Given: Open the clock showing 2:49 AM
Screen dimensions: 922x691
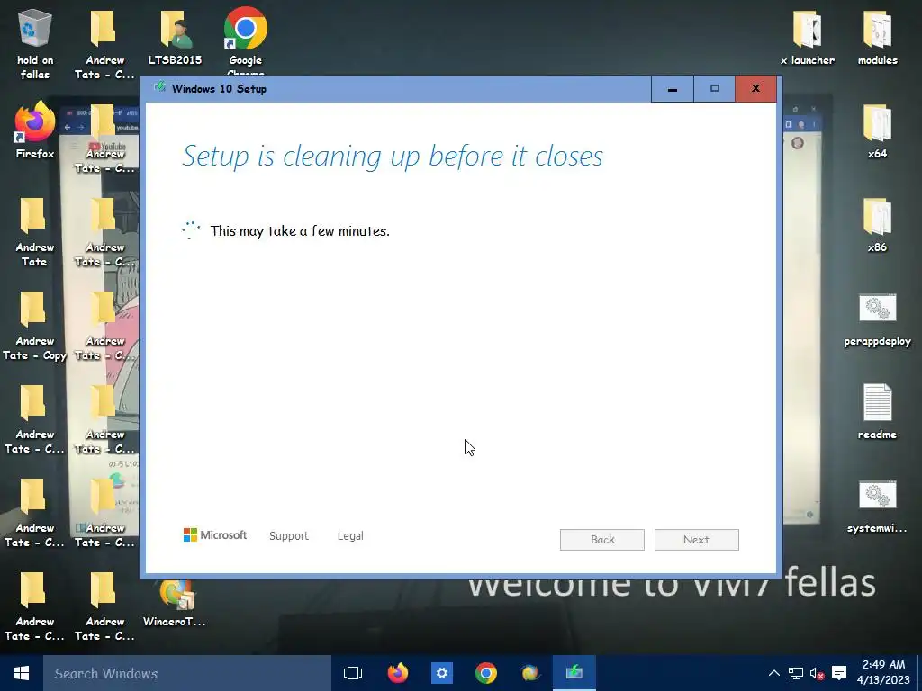Looking at the screenshot, I should point(883,673).
